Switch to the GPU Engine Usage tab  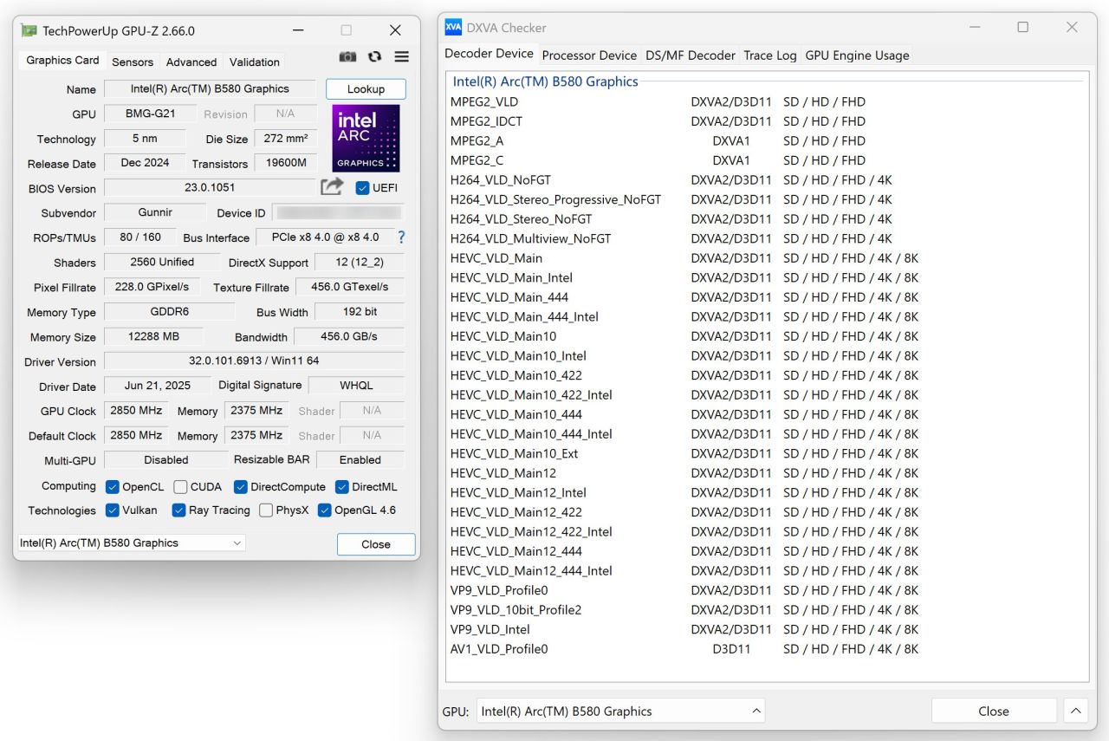(x=857, y=55)
